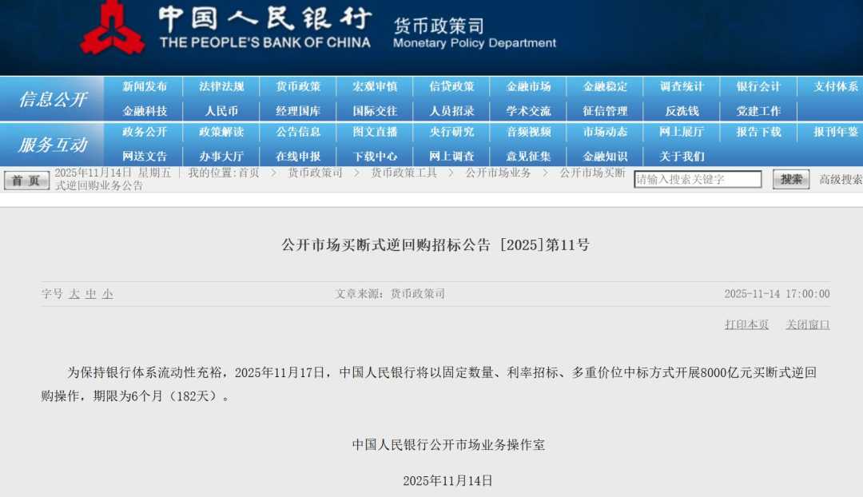863x497 pixels.
Task: Open 报告下载 under 服务互动
Action: (x=758, y=132)
